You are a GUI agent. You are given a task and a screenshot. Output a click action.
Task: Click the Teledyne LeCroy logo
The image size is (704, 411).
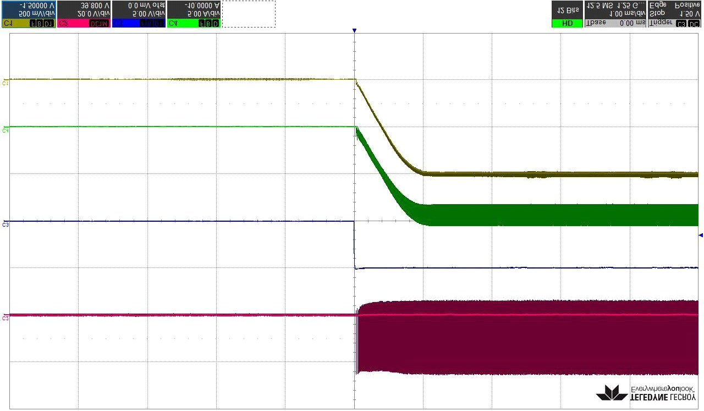pyautogui.click(x=646, y=392)
